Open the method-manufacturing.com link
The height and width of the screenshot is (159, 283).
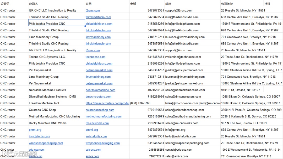(104, 116)
